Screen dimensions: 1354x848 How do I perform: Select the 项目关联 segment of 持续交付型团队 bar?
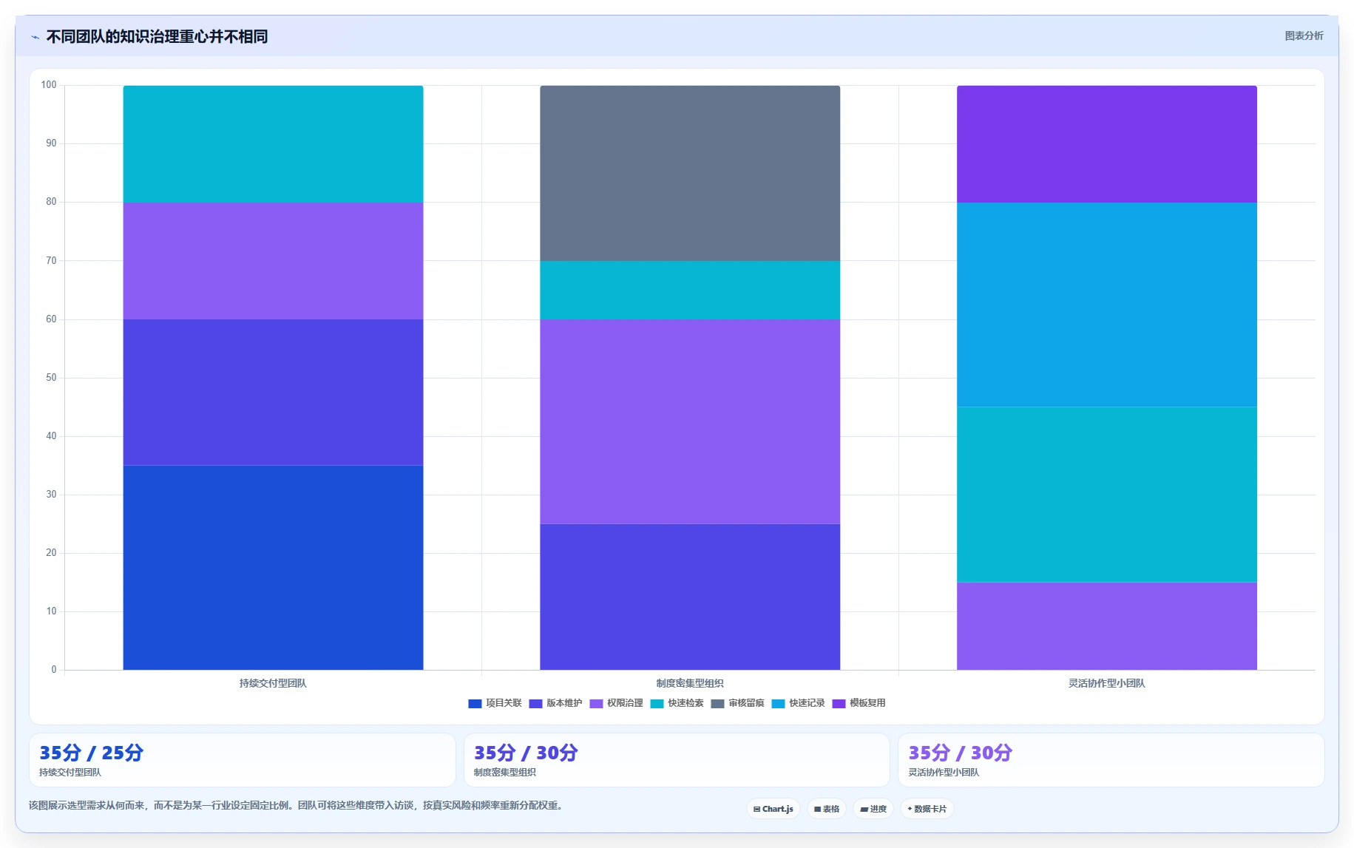[273, 568]
